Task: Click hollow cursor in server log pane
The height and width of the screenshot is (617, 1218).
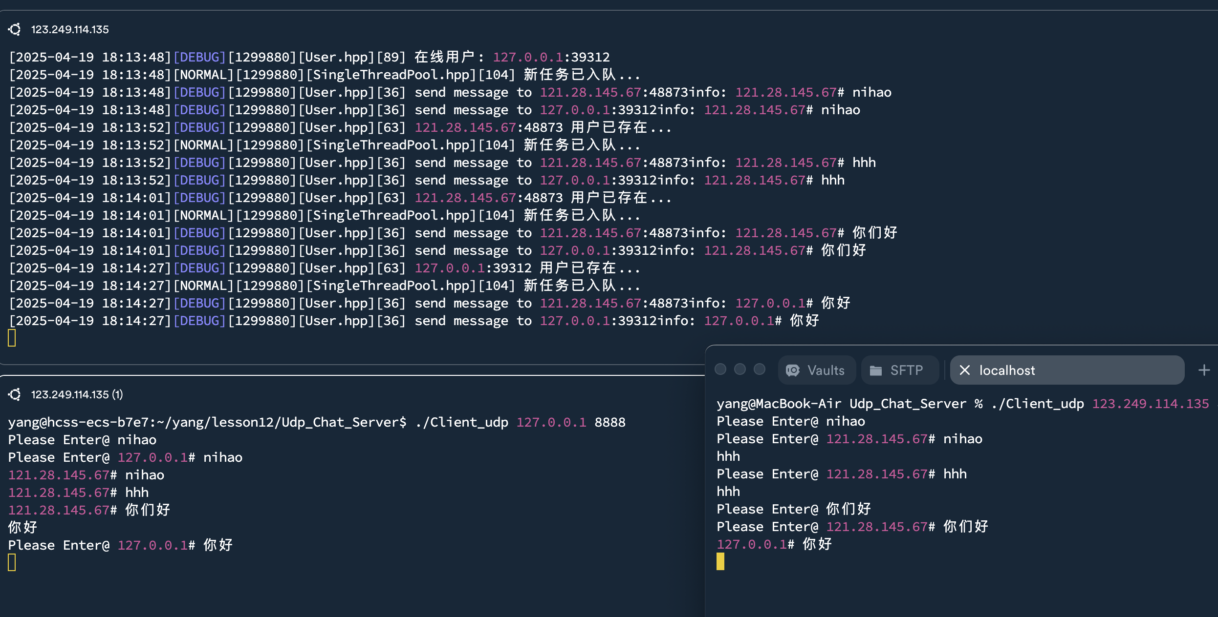Action: tap(12, 338)
